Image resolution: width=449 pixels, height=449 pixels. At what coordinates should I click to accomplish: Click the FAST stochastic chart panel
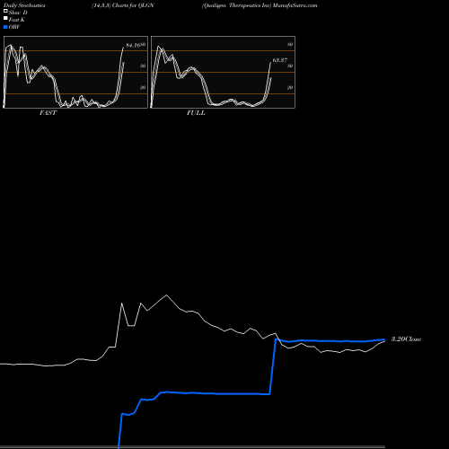[x=75, y=72]
